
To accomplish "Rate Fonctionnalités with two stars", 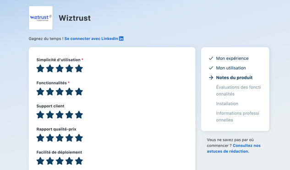I will 50,91.
